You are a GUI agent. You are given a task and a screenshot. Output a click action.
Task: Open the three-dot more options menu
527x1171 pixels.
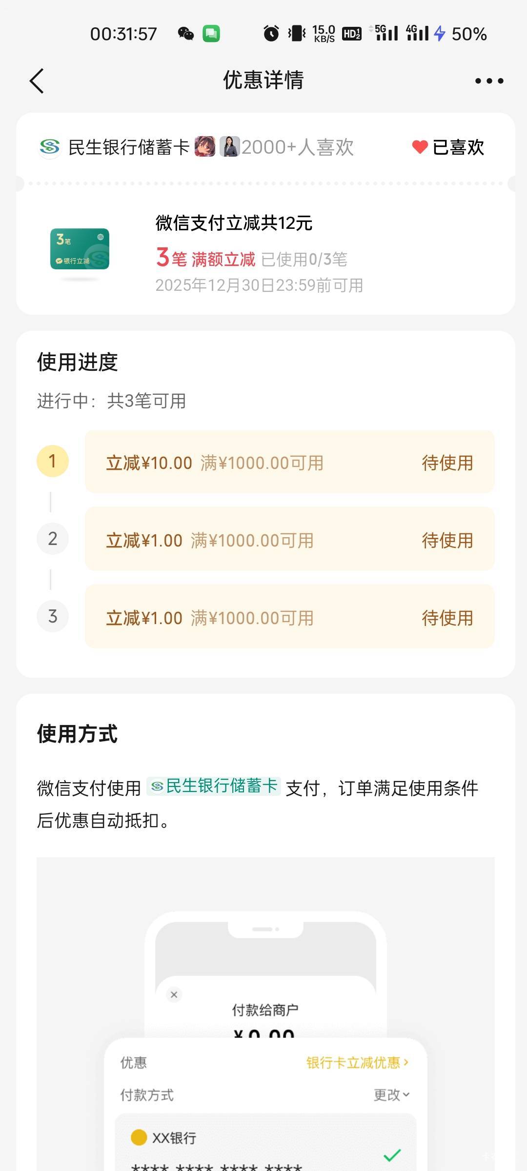[x=489, y=81]
